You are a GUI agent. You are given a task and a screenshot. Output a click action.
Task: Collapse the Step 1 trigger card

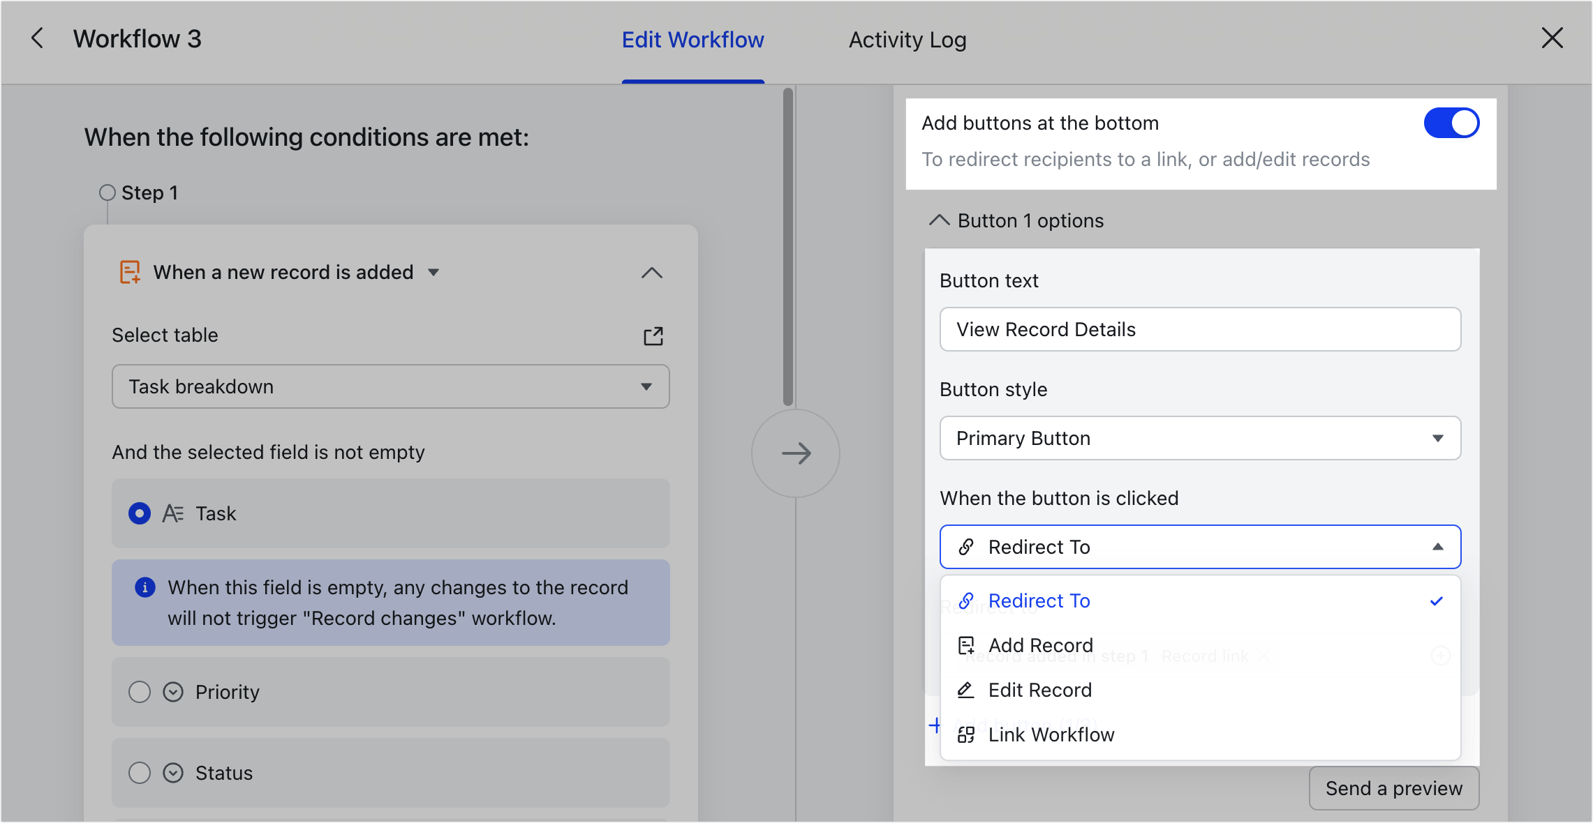click(651, 272)
